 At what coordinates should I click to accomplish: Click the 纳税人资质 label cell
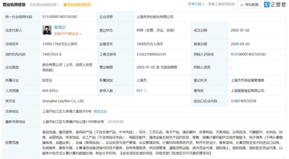[210, 67]
